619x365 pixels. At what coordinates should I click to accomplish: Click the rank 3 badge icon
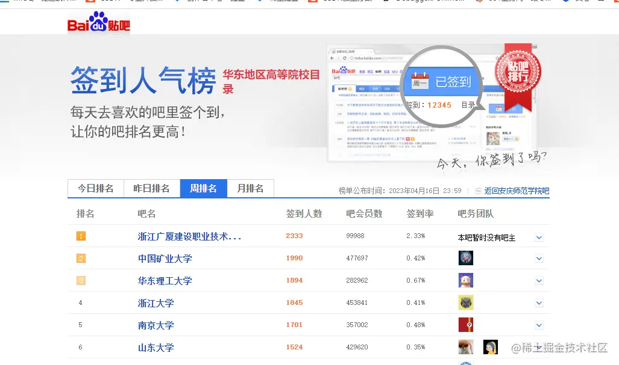pyautogui.click(x=81, y=280)
